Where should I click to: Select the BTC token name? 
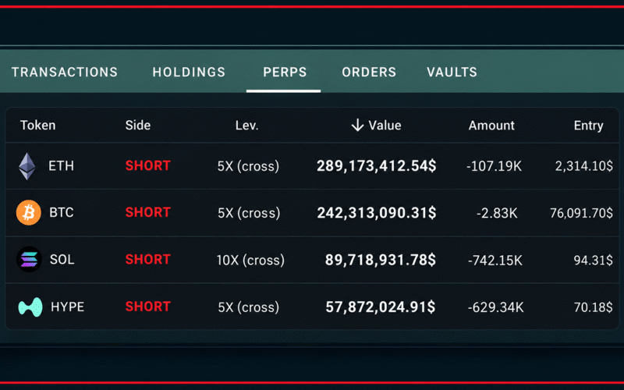point(62,212)
